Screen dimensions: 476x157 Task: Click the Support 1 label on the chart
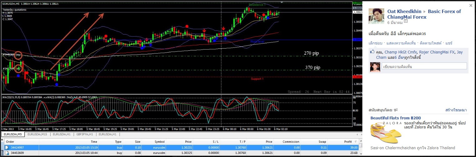(257, 79)
